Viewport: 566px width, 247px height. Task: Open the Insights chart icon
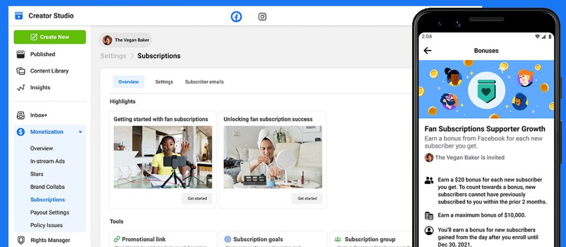coord(21,88)
